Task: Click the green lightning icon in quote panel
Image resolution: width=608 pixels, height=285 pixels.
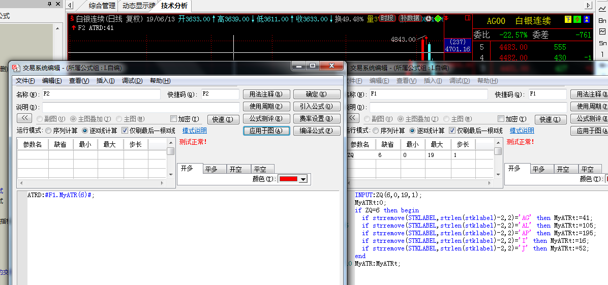Action: point(577,19)
